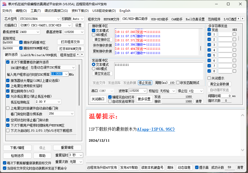Click the 重复编程 button
Image resolution: width=248 pixels, height=173 pixels.
click(x=67, y=147)
